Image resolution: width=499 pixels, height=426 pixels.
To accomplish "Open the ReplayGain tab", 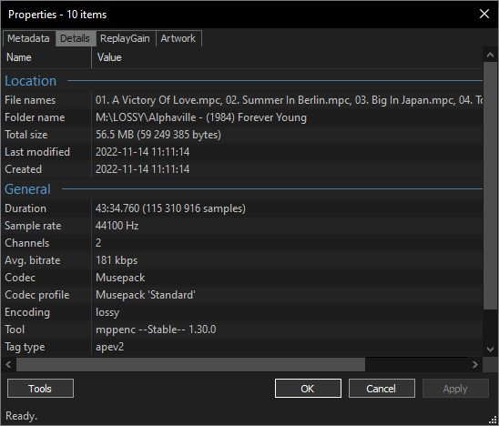I will click(125, 38).
